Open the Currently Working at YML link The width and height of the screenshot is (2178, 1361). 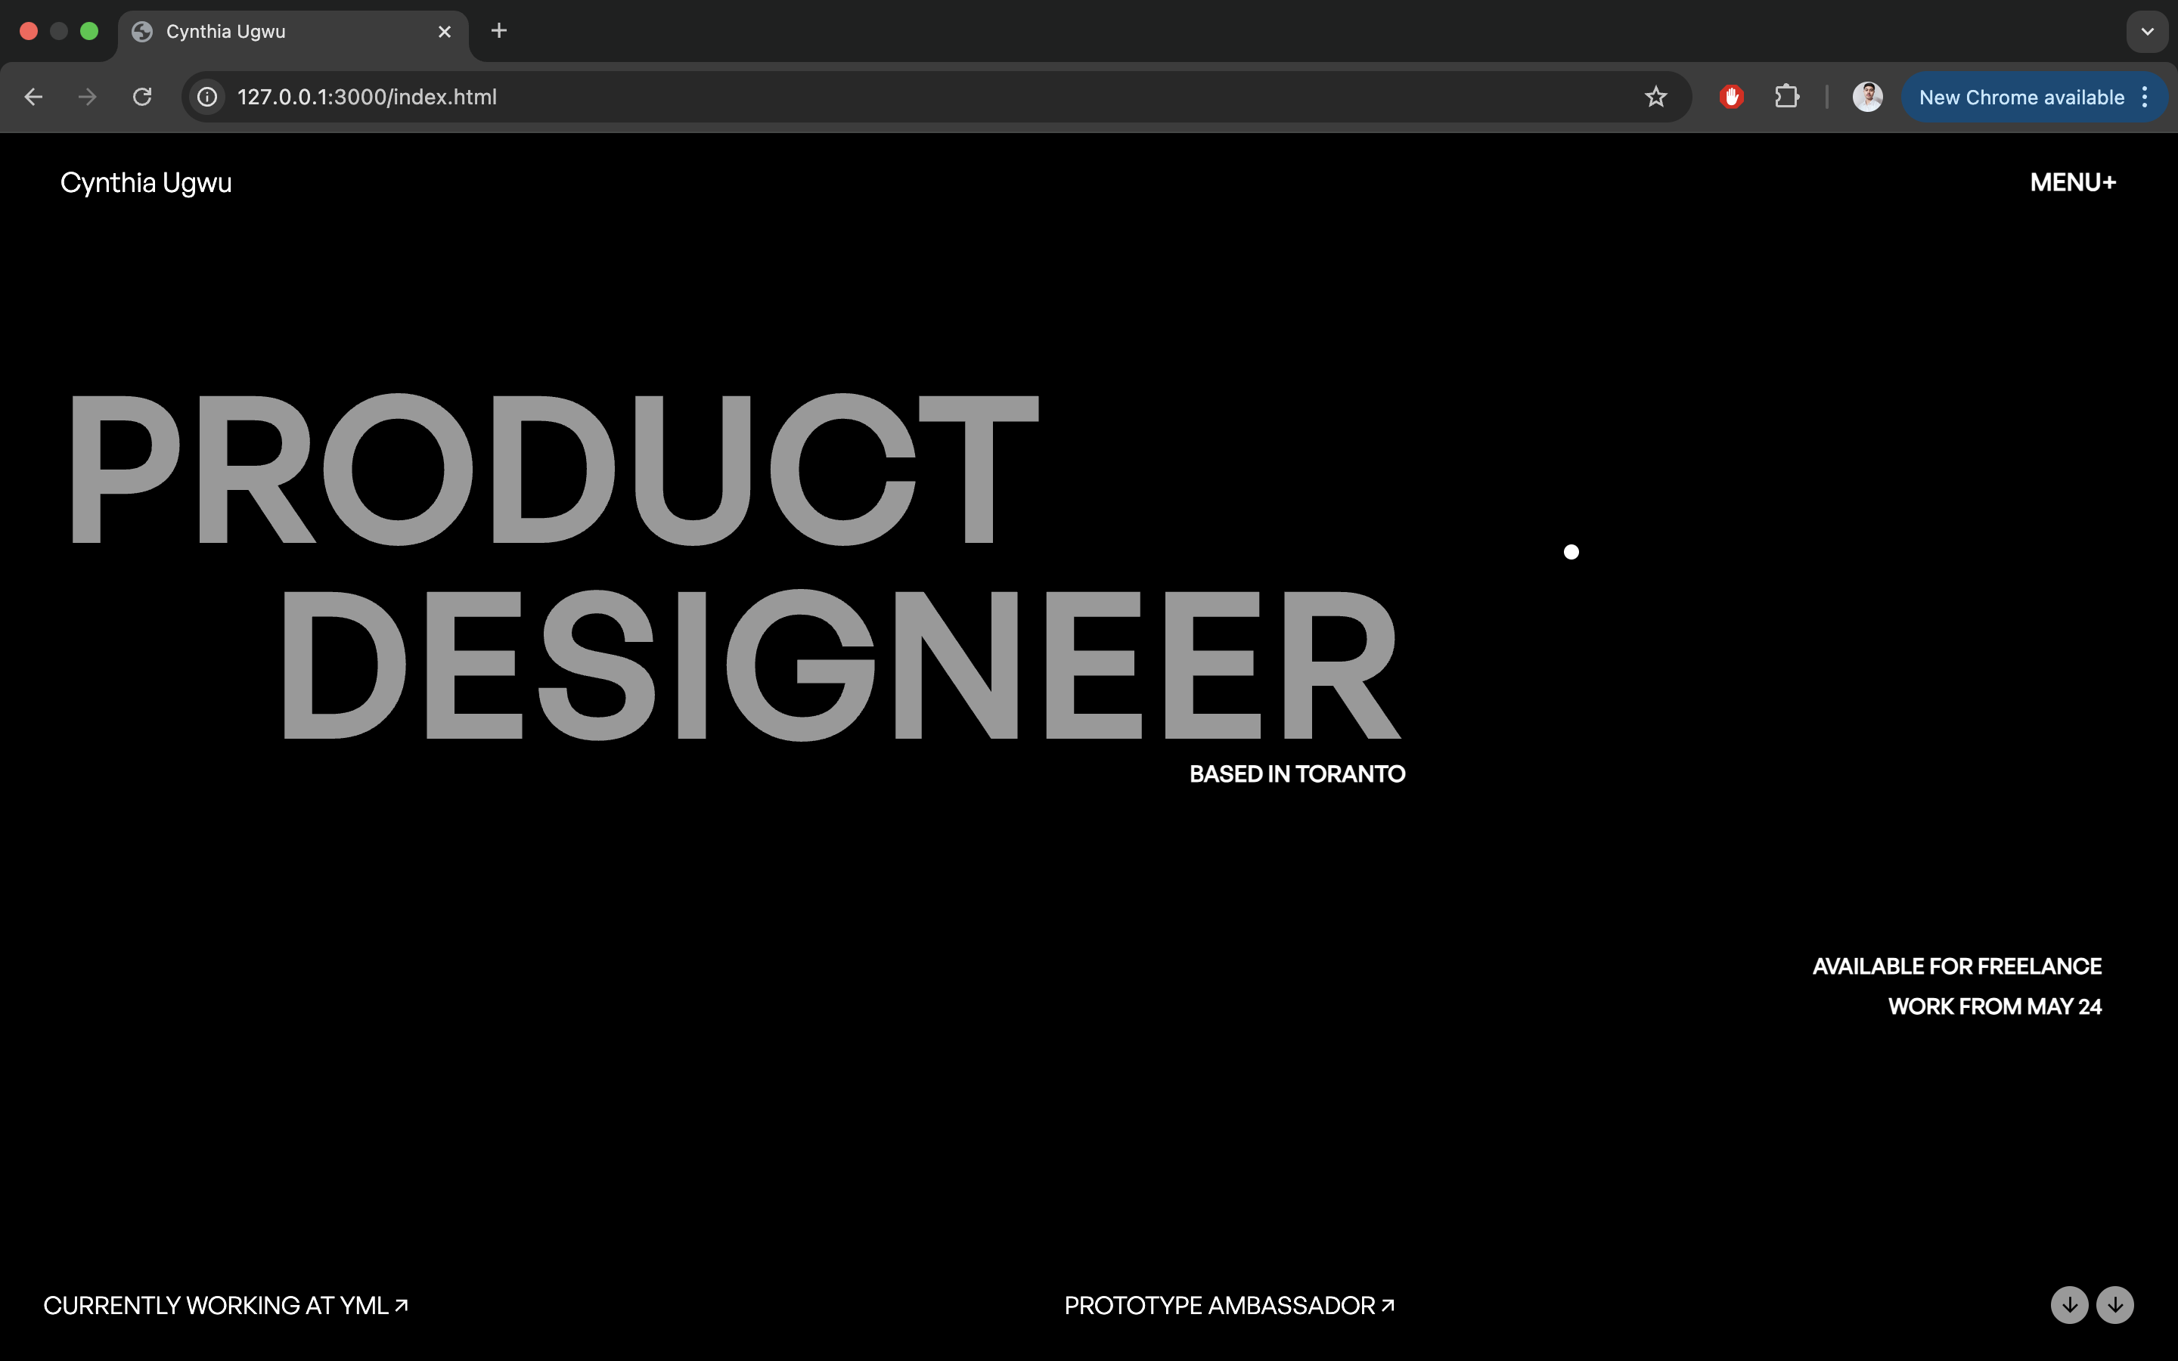click(x=225, y=1305)
